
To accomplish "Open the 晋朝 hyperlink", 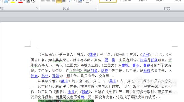I will (x=154, y=60).
